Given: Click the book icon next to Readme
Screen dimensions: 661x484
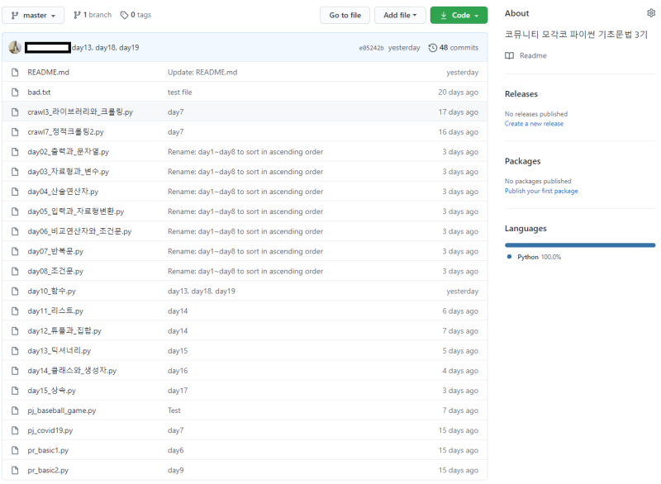Looking at the screenshot, I should click(510, 56).
